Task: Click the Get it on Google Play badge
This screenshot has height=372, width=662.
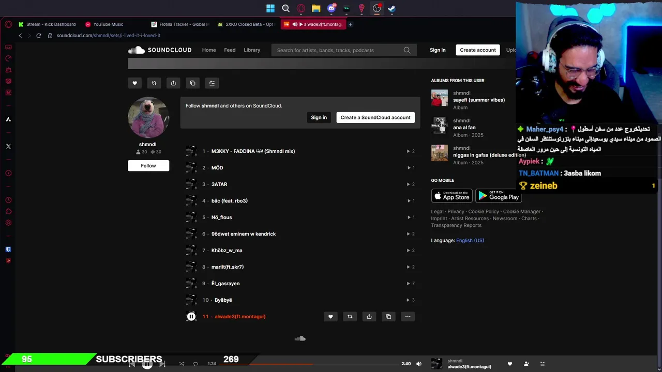Action: click(499, 196)
